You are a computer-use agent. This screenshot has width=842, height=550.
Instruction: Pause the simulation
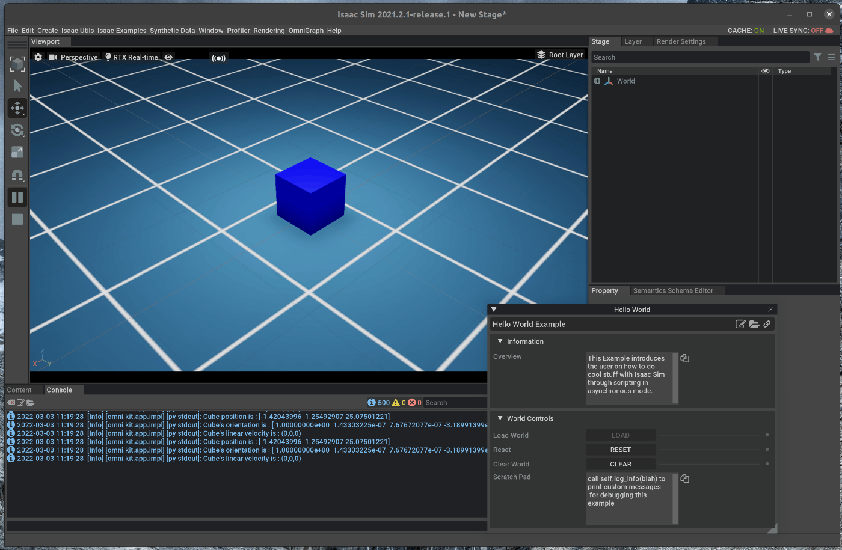[x=17, y=197]
